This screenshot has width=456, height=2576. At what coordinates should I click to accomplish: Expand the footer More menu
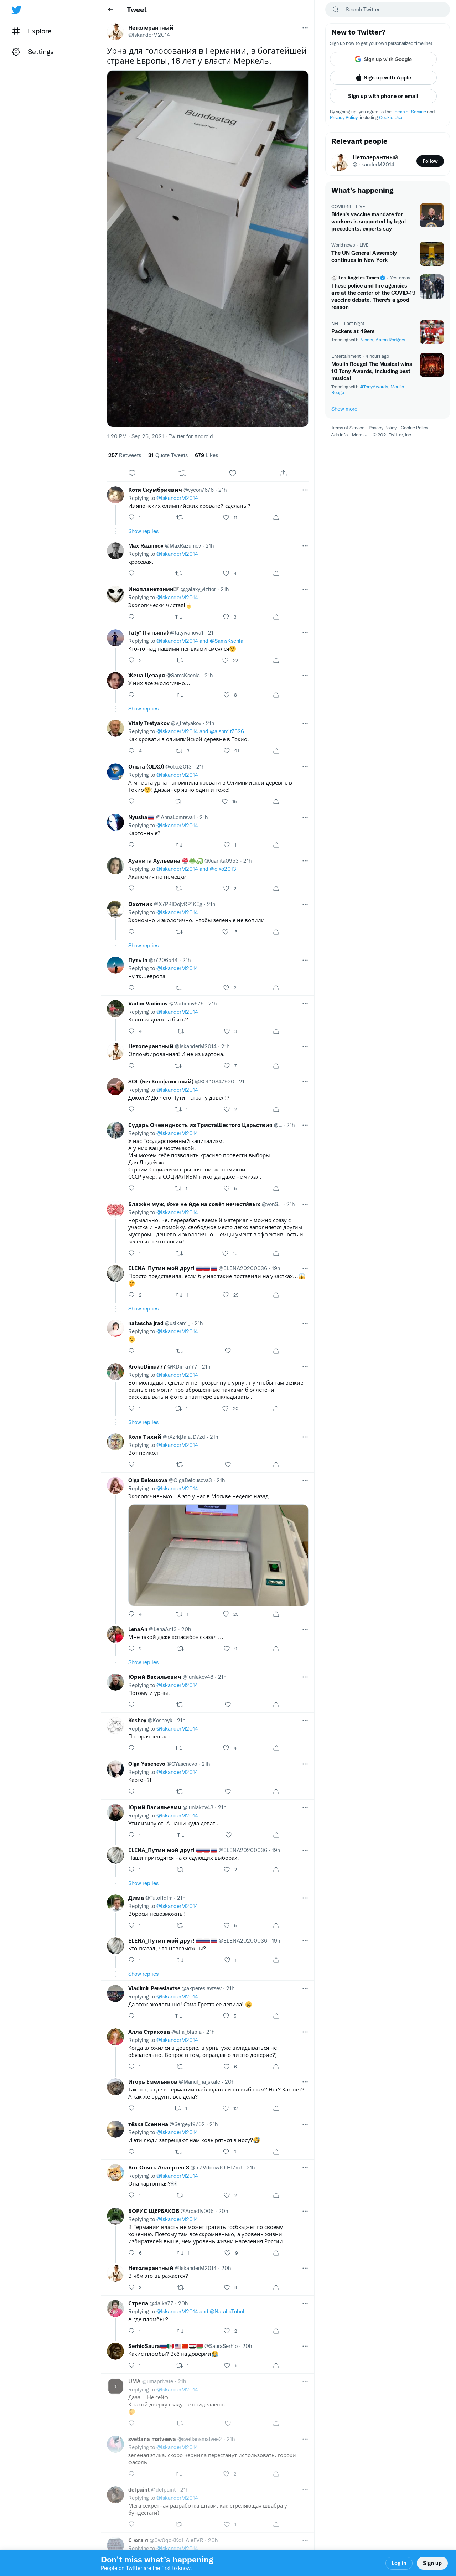(358, 435)
